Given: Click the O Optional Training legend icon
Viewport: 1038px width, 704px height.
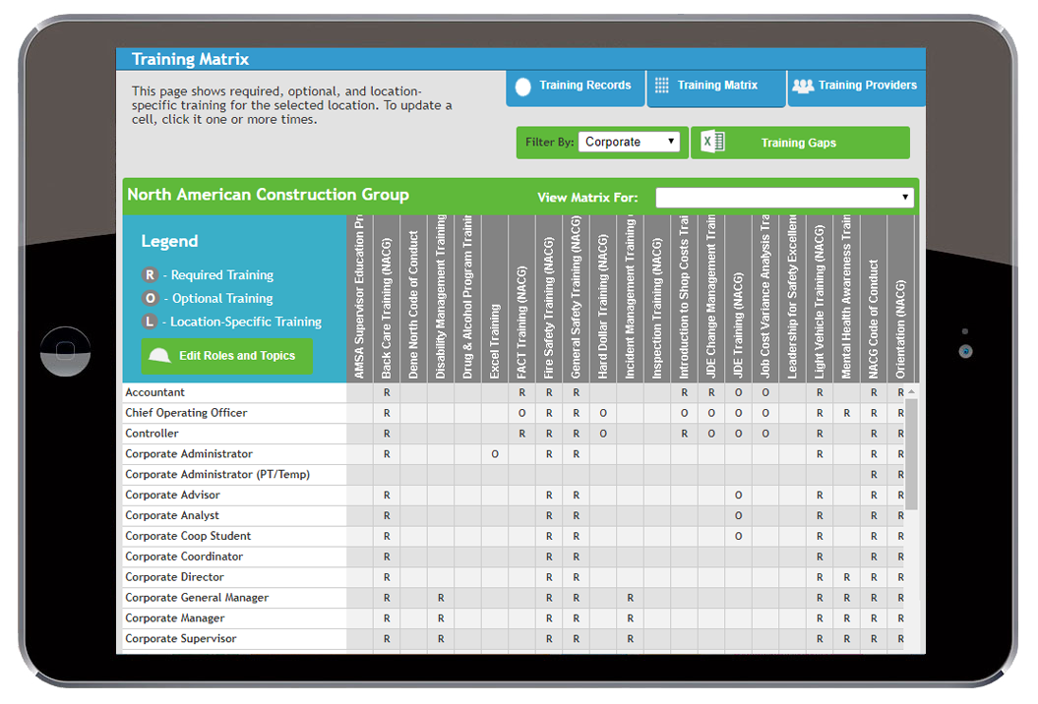Looking at the screenshot, I should click(151, 298).
